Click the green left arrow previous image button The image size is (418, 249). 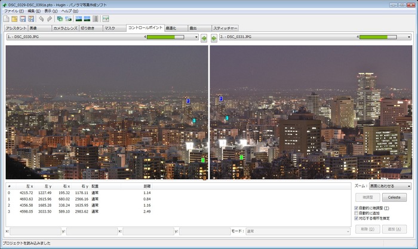[x=204, y=38]
